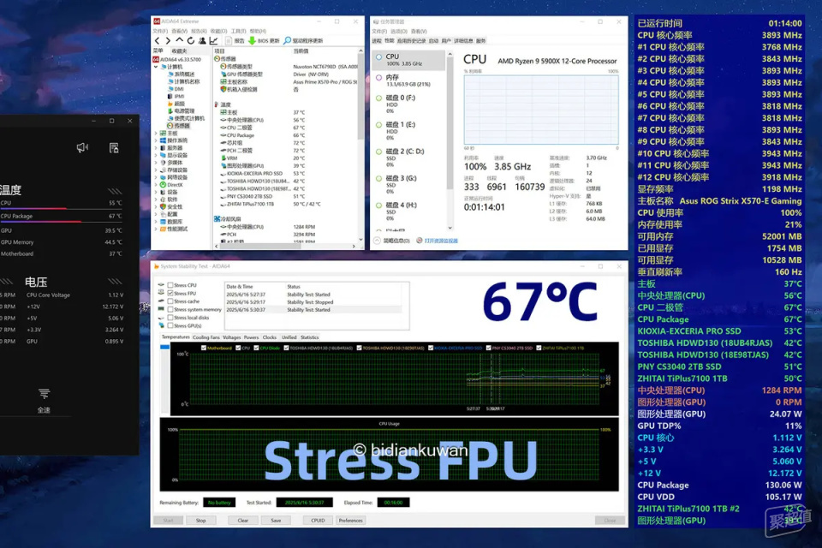
Task: Select 超频 overclock item in AIDA64 tree
Action: point(176,104)
